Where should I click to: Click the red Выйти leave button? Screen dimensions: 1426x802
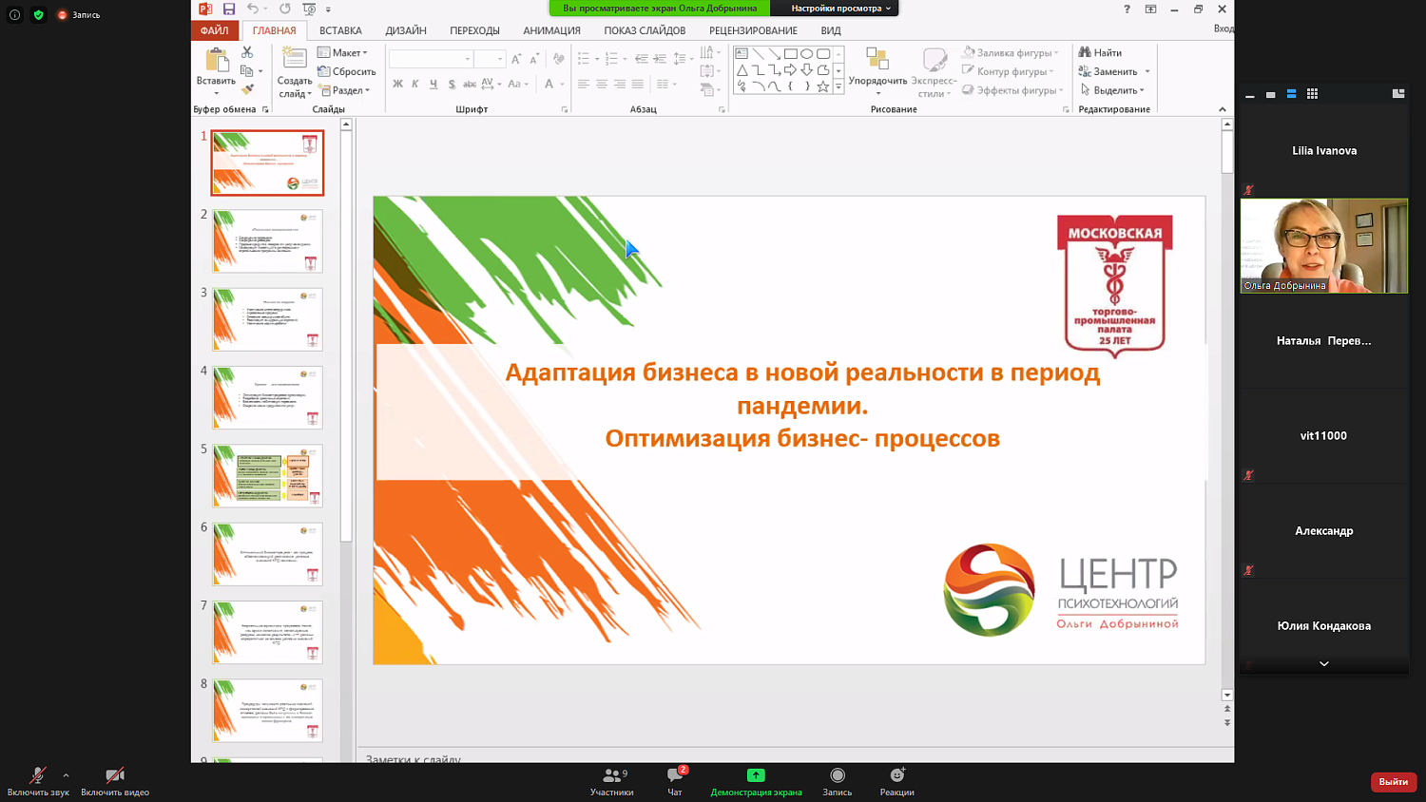coord(1394,781)
